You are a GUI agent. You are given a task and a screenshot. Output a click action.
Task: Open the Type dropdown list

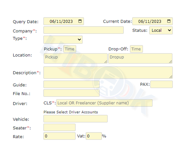[63, 40]
